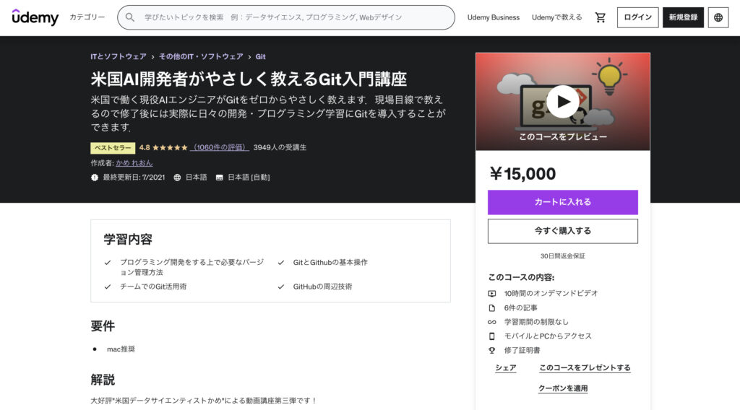
Task: Click the mac推奨 requirement item
Action: [x=121, y=349]
